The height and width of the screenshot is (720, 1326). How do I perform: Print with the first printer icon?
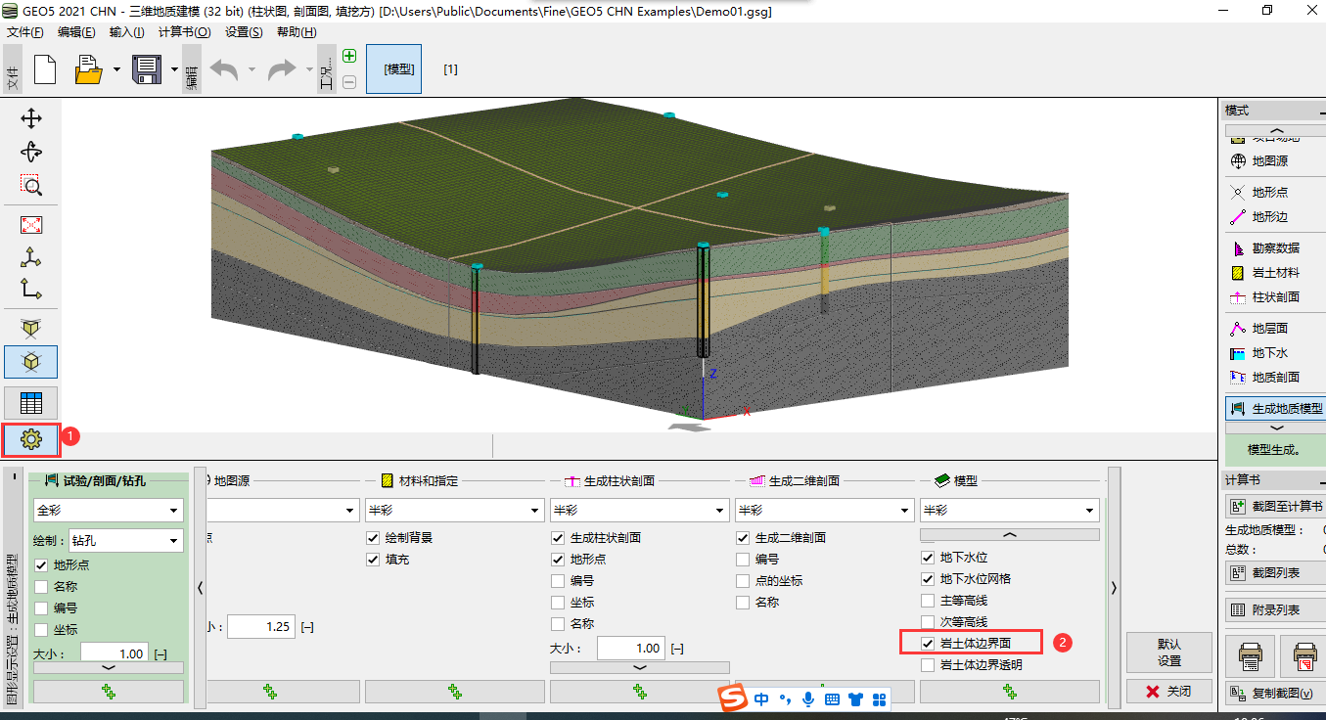coord(1250,656)
